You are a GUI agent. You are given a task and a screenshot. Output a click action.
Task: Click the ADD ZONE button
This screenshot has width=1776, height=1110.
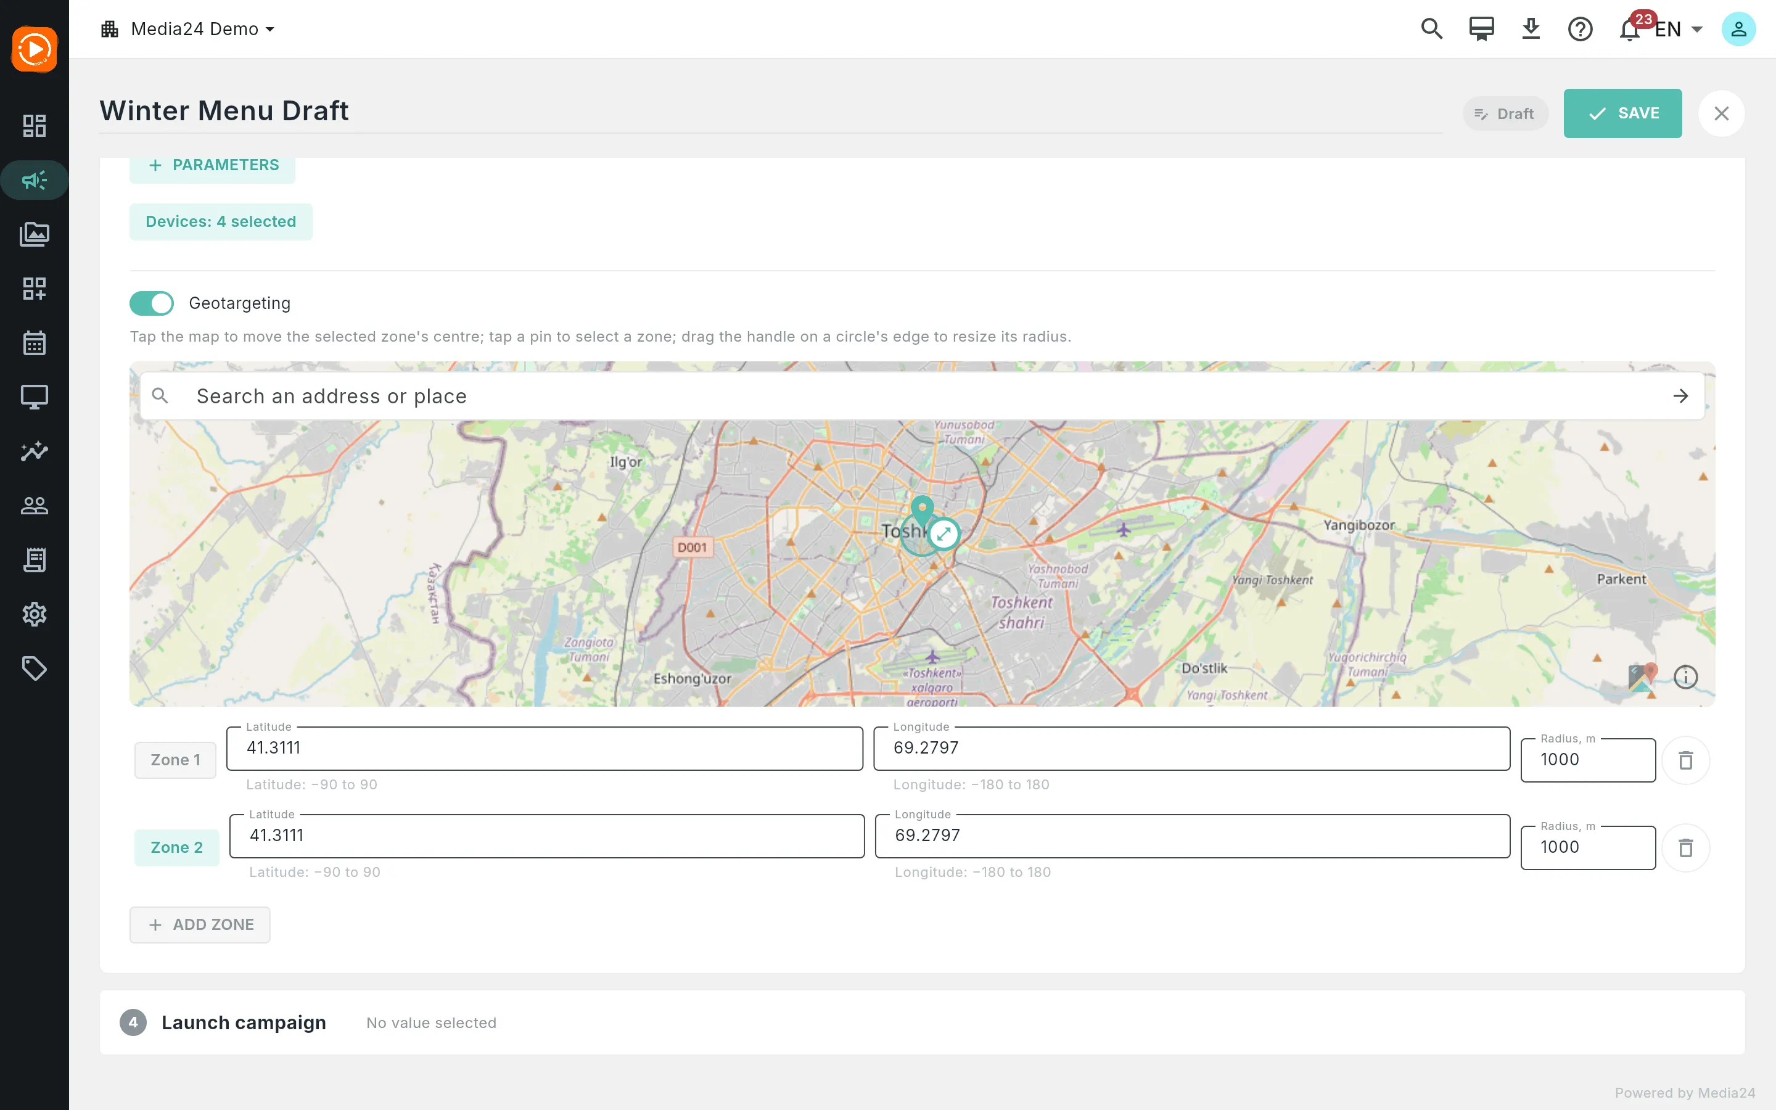200,925
